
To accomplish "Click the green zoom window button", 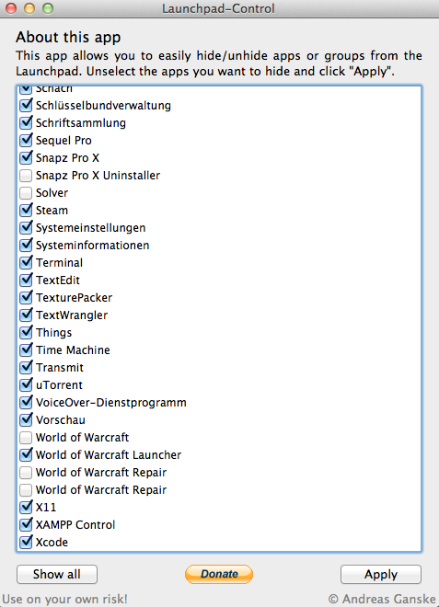I will 48,8.
